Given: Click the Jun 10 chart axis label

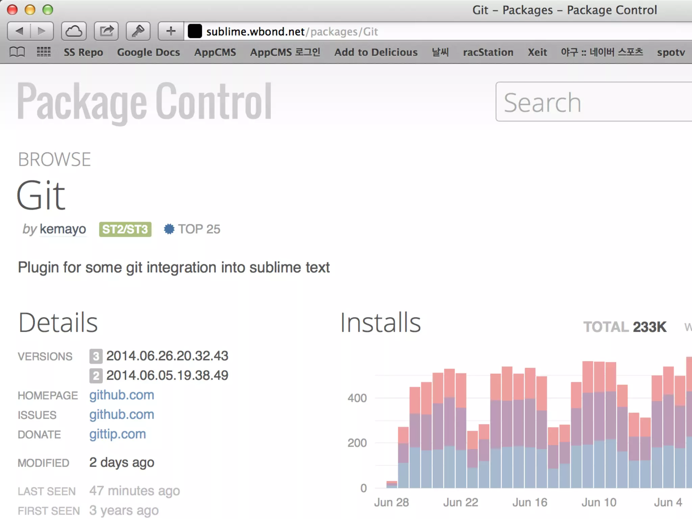Looking at the screenshot, I should pos(599,502).
